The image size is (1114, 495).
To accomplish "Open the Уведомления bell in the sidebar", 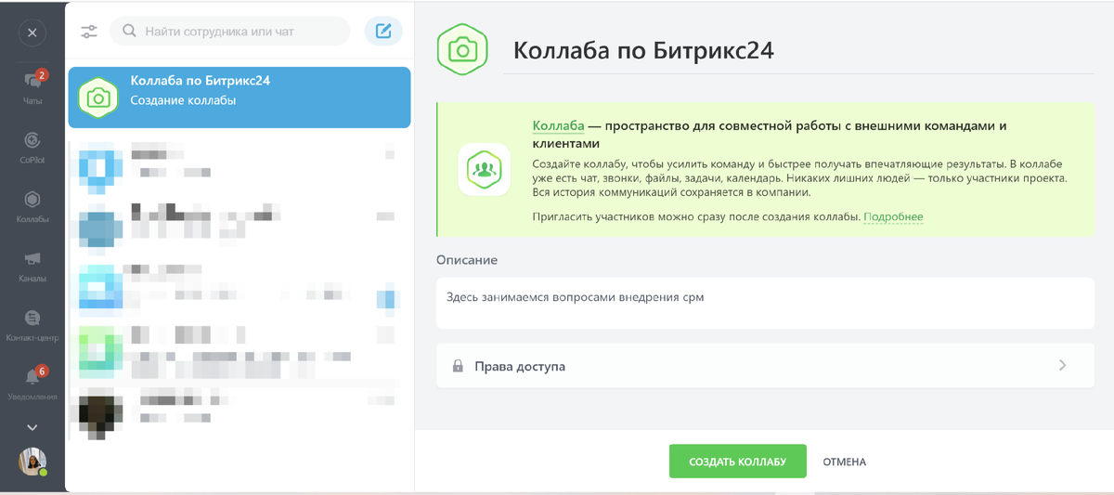I will (x=32, y=383).
